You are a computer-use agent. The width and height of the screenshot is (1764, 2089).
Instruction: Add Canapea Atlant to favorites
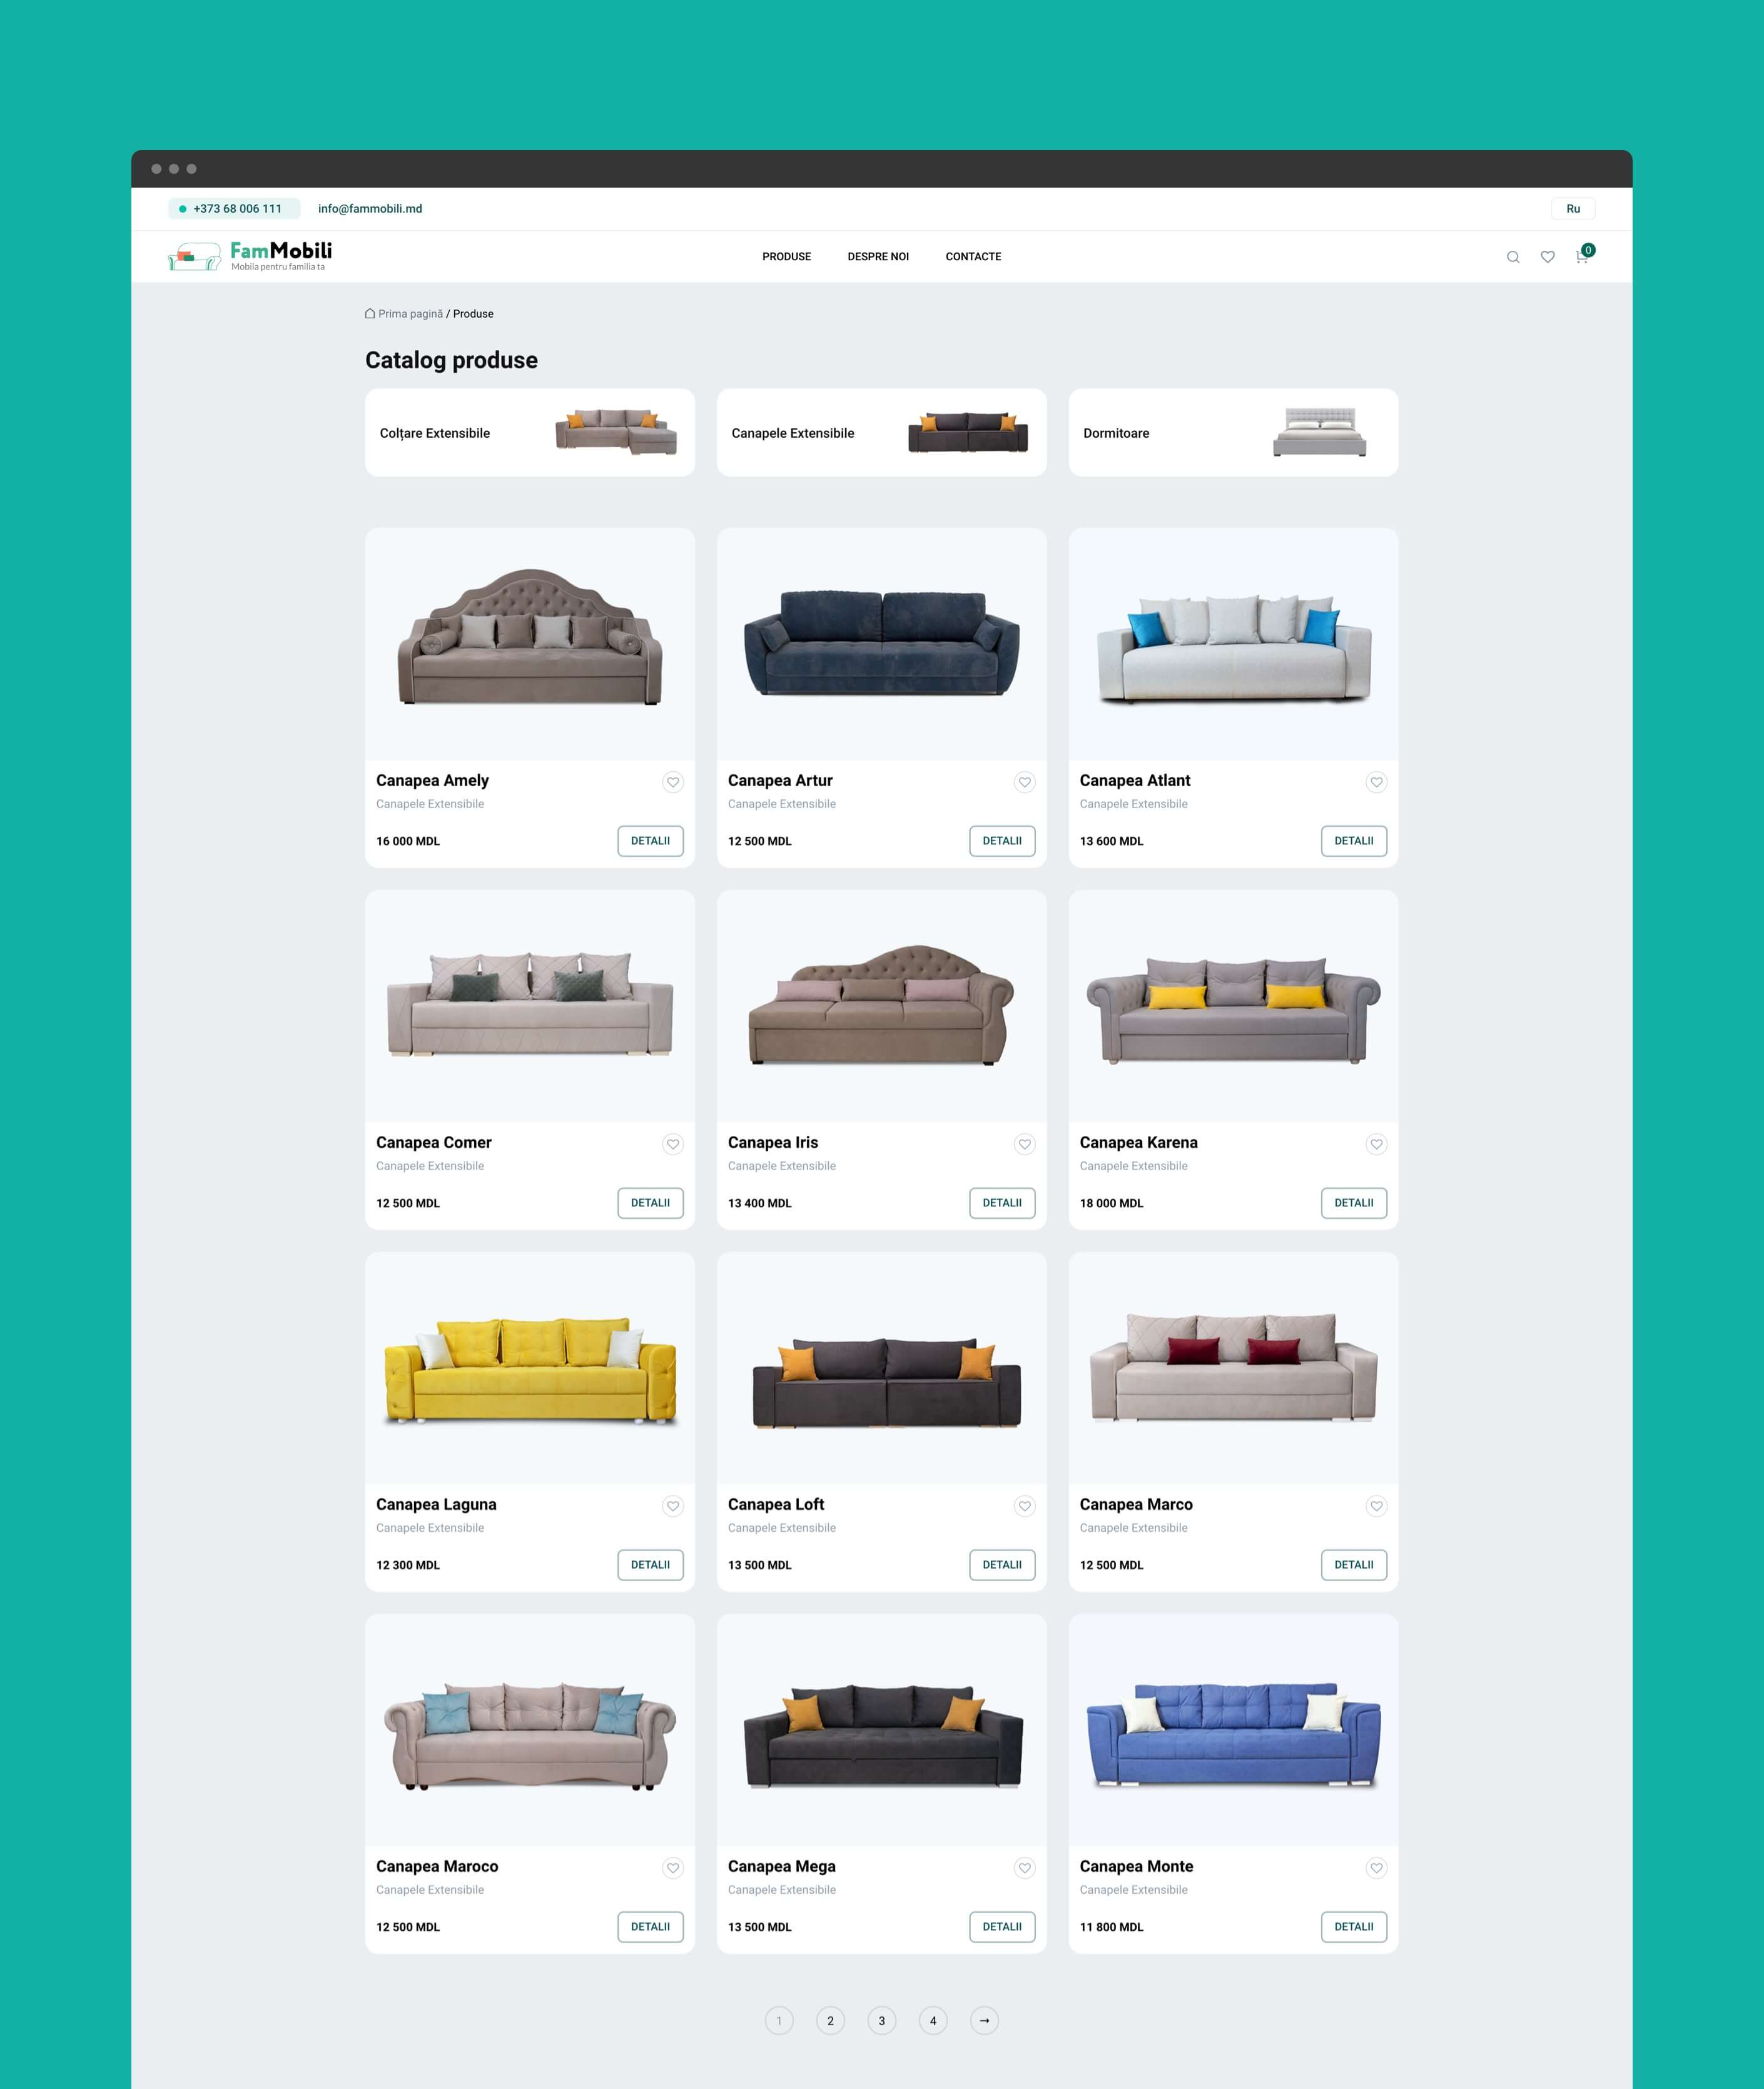(x=1377, y=782)
